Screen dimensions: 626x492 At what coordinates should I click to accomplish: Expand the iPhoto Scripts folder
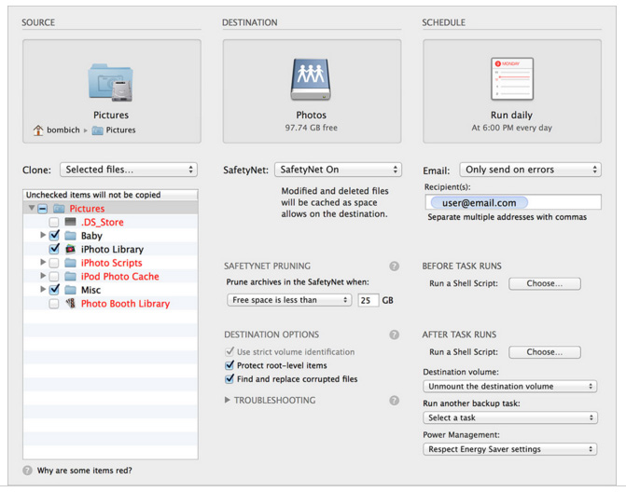(43, 262)
